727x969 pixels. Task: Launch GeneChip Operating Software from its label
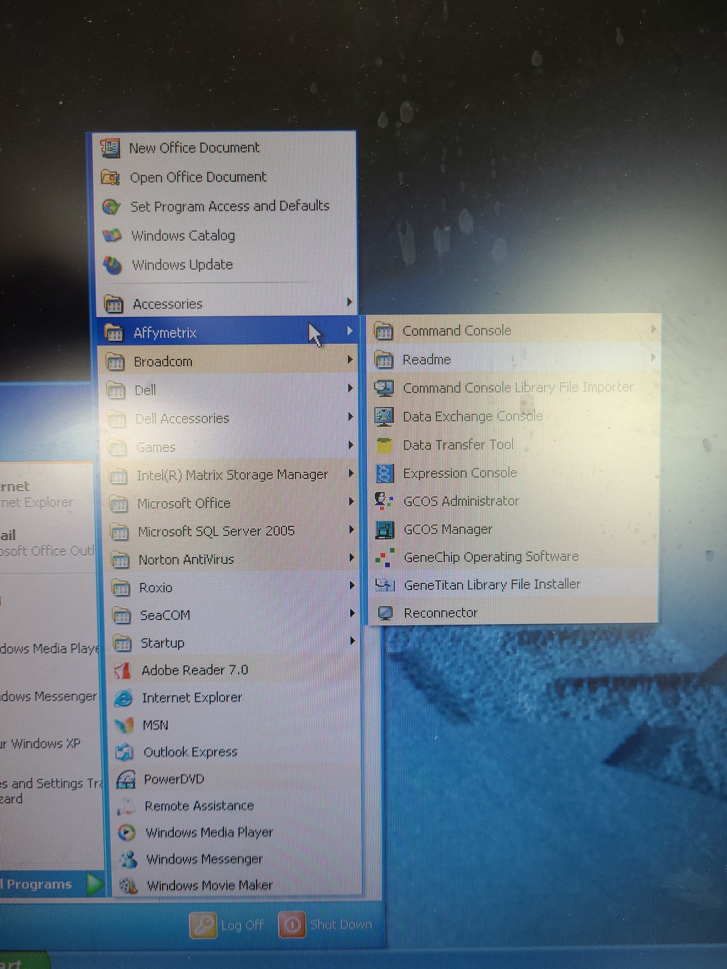[x=491, y=557]
